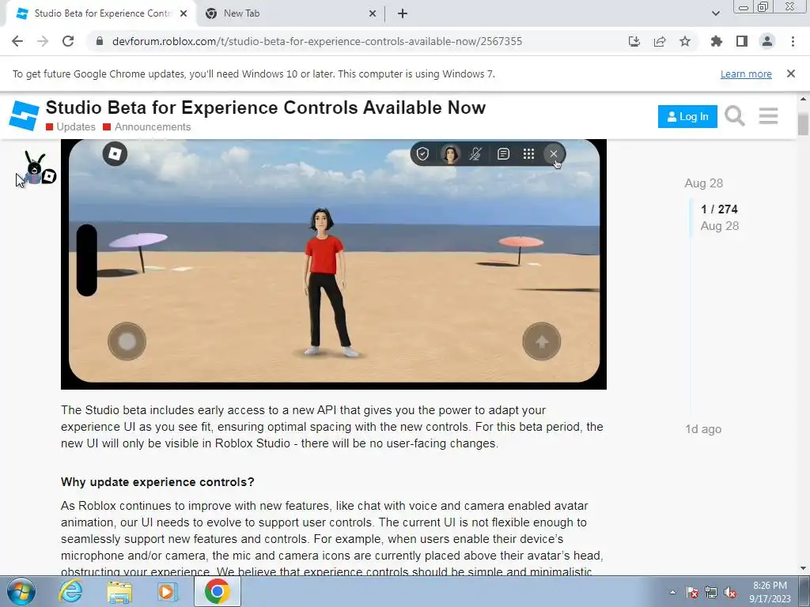Open the muted volume tray icon
The image size is (810, 607).
coord(730,592)
